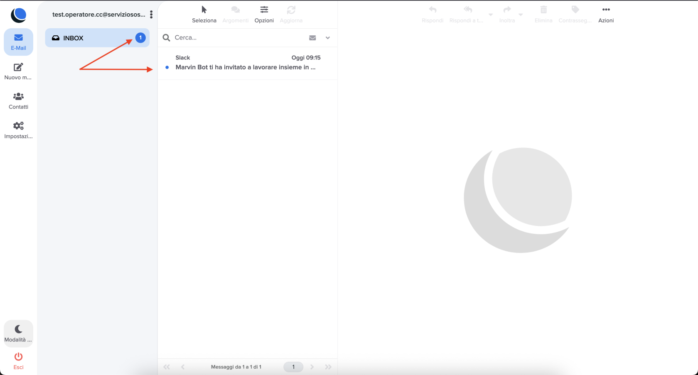The width and height of the screenshot is (698, 375).
Task: Click the unread count badge on INBOX
Action: pyautogui.click(x=140, y=38)
